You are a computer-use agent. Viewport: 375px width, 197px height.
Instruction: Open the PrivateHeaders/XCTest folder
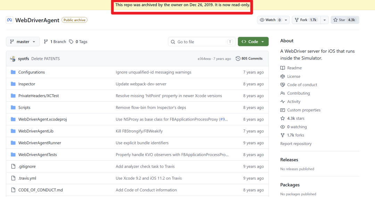pyautogui.click(x=39, y=96)
